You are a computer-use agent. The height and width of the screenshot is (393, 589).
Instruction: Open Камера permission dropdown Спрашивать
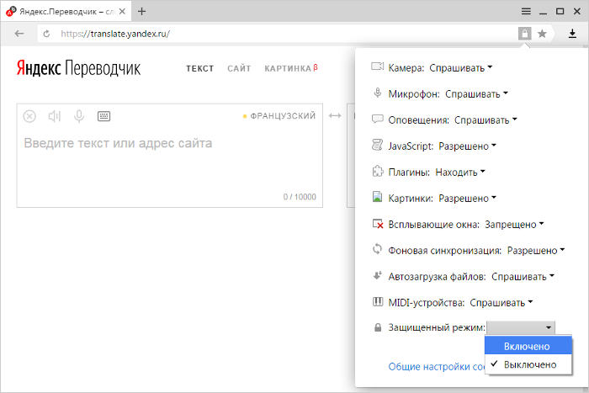460,68
